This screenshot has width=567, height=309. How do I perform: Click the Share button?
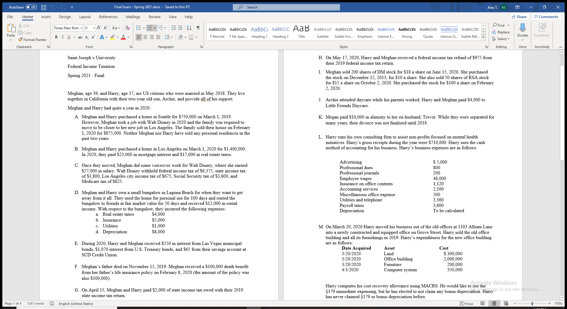coord(519,17)
